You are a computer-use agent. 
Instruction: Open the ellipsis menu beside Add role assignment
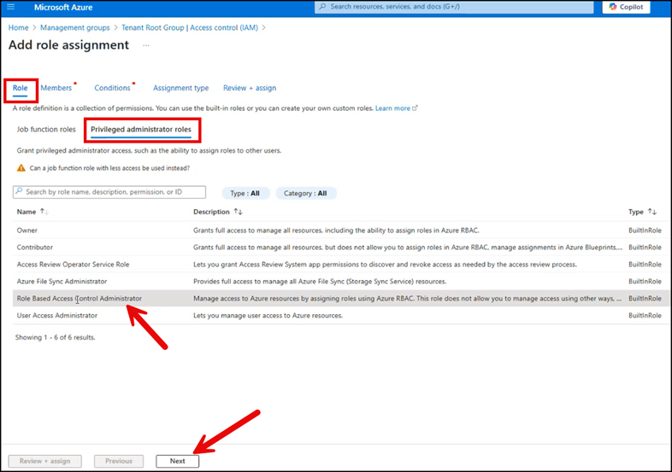pyautogui.click(x=146, y=45)
